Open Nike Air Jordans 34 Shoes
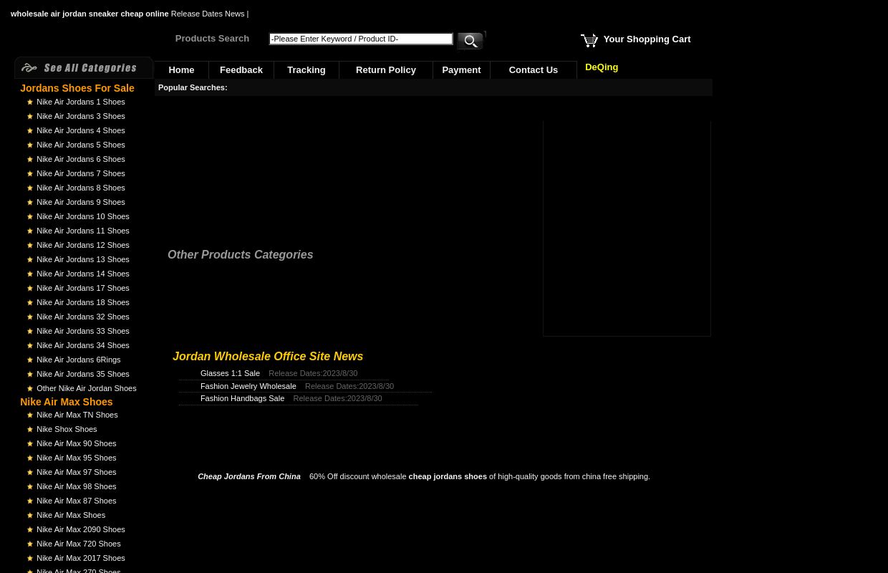The image size is (888, 573). (83, 345)
